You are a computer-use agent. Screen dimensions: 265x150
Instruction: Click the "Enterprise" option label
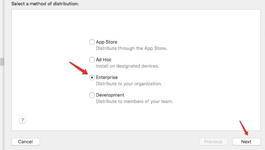click(x=107, y=77)
